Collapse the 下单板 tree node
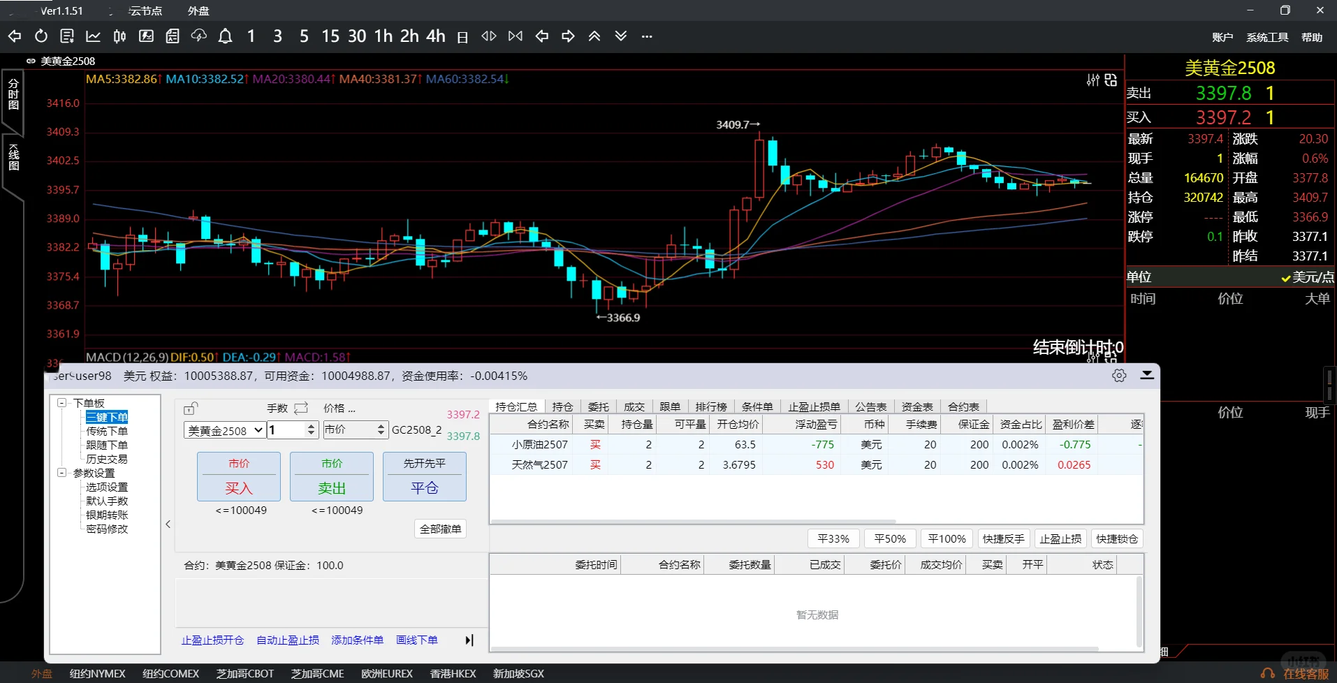The image size is (1337, 683). click(61, 403)
